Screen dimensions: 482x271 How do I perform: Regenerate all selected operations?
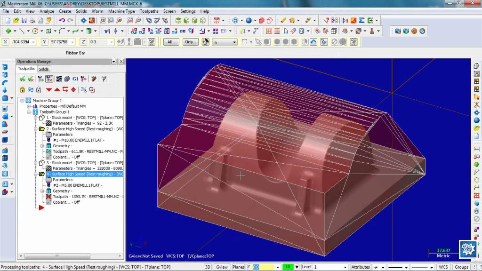[x=40, y=79]
